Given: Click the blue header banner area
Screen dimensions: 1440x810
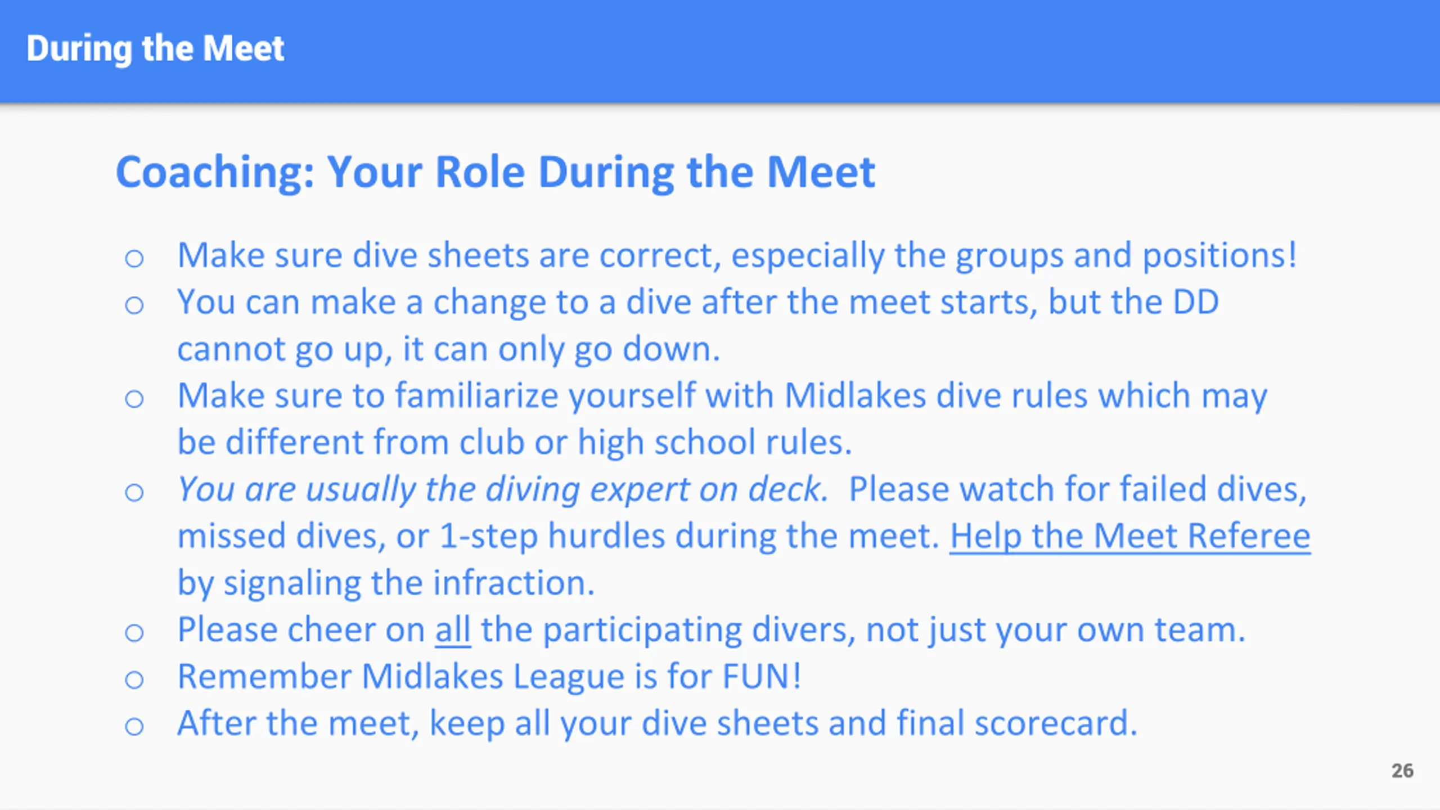Looking at the screenshot, I should [x=720, y=51].
